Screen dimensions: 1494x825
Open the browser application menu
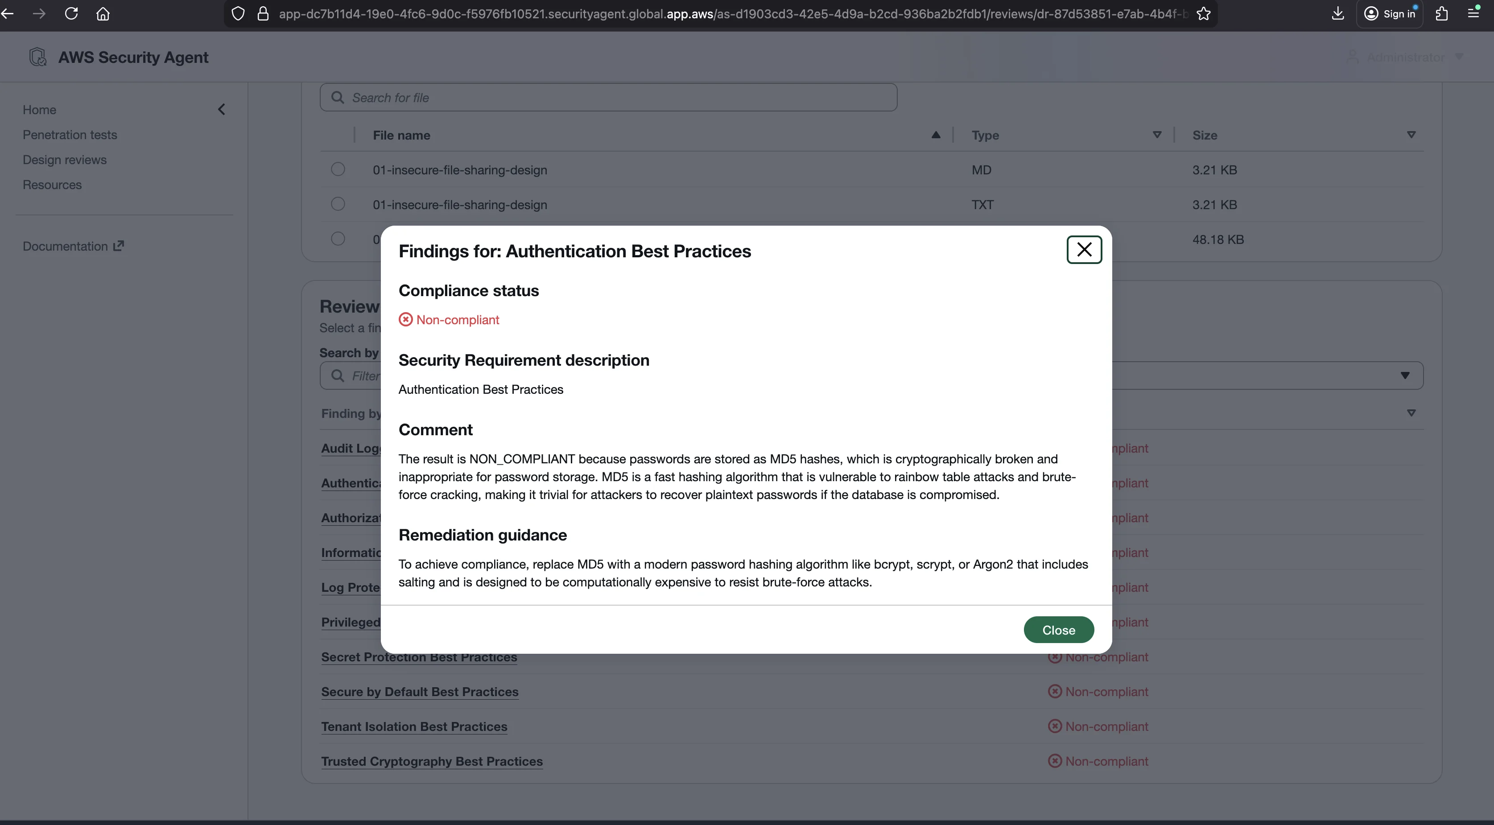pos(1473,13)
